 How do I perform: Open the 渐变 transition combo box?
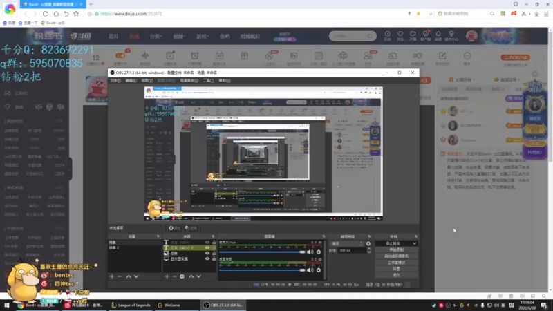point(347,244)
